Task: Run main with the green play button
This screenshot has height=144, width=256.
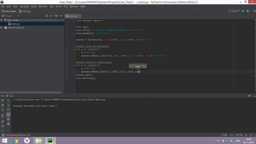Action: [x=243, y=11]
